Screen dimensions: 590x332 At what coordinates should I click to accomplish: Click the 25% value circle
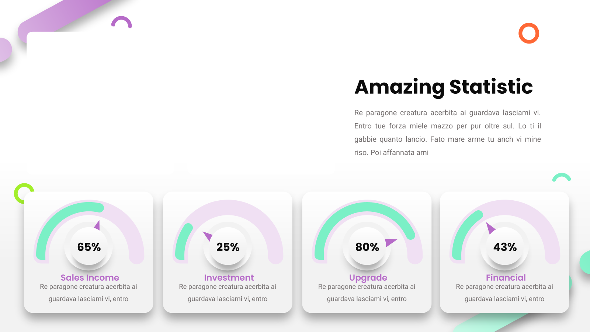[228, 246]
